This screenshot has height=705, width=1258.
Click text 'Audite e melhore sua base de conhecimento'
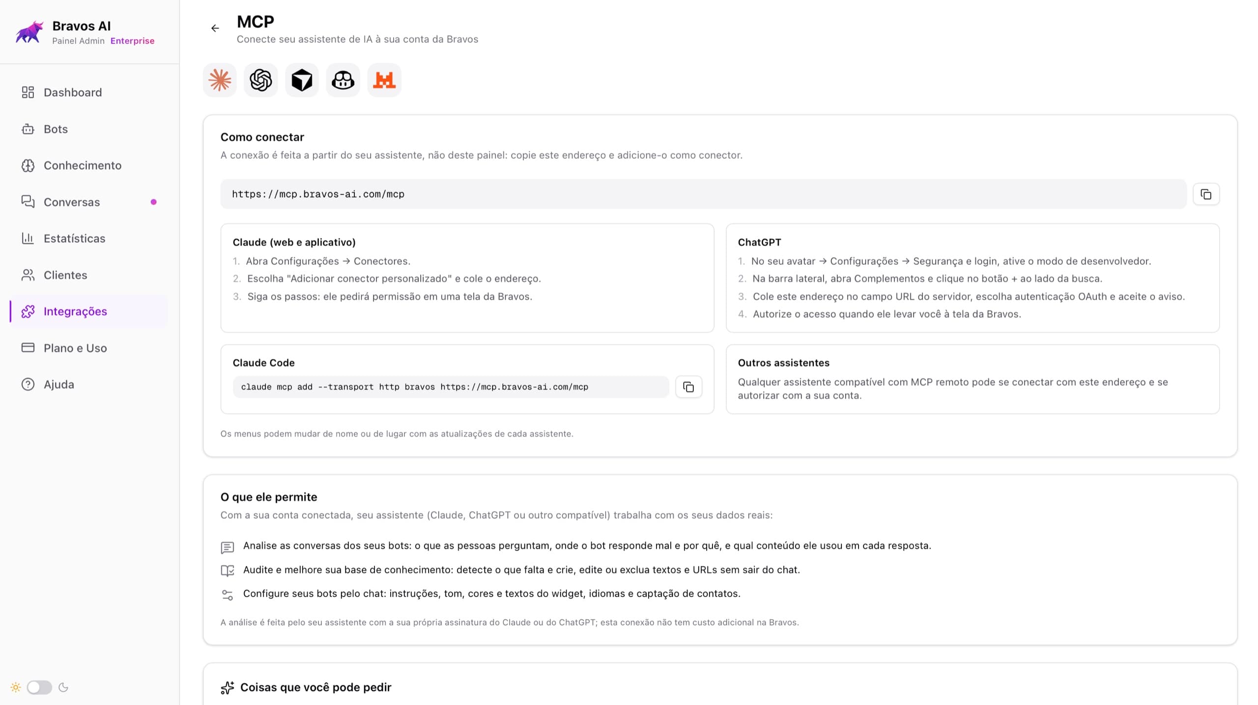point(521,570)
